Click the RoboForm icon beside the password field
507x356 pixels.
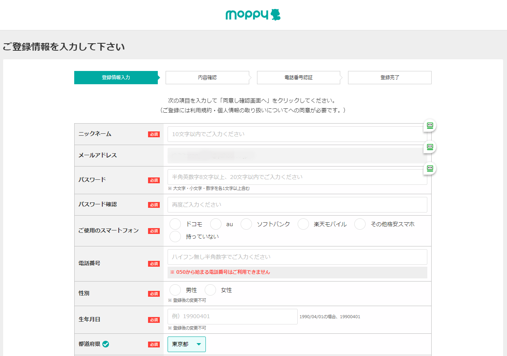click(430, 168)
